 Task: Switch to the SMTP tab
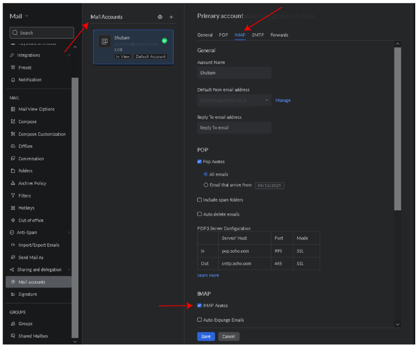258,35
